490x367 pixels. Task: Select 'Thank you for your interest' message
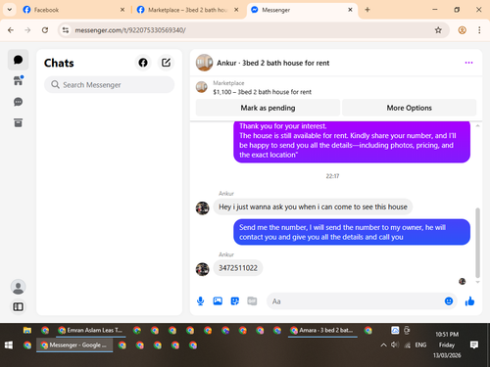[352, 141]
